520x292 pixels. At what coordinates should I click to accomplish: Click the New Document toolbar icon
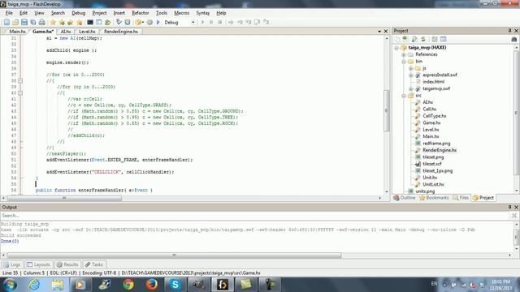coord(6,22)
